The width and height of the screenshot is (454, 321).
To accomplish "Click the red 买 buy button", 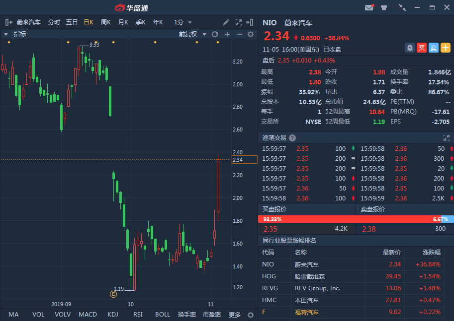I will (422, 48).
